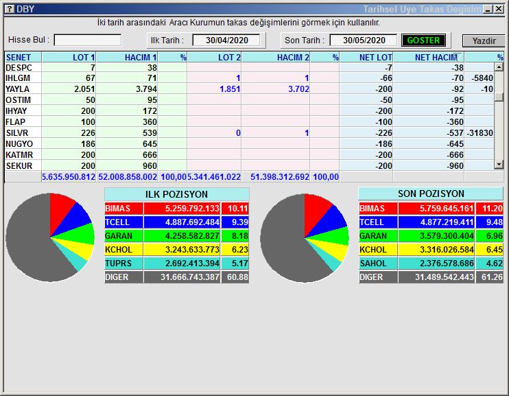
Task: Select the OSTIM row
Action: click(x=249, y=100)
